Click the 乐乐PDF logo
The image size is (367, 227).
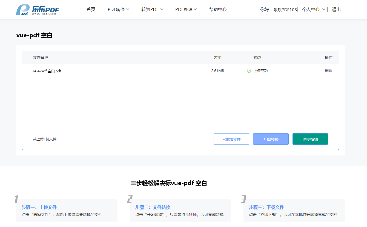pyautogui.click(x=38, y=10)
